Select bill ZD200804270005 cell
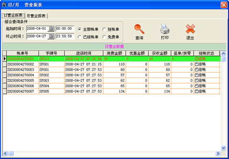 click(x=22, y=81)
